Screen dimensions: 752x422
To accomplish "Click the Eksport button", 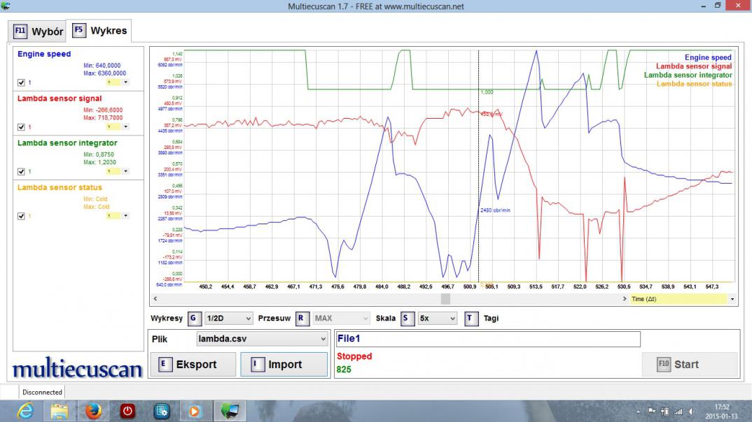I will coord(193,365).
